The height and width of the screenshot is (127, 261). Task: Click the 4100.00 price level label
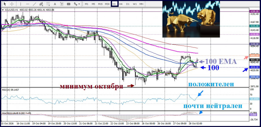click(255, 44)
